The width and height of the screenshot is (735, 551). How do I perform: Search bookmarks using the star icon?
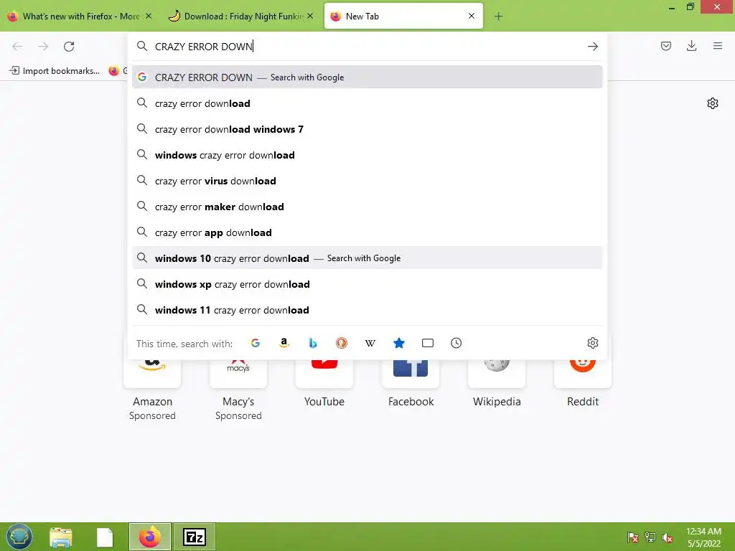[x=399, y=343]
